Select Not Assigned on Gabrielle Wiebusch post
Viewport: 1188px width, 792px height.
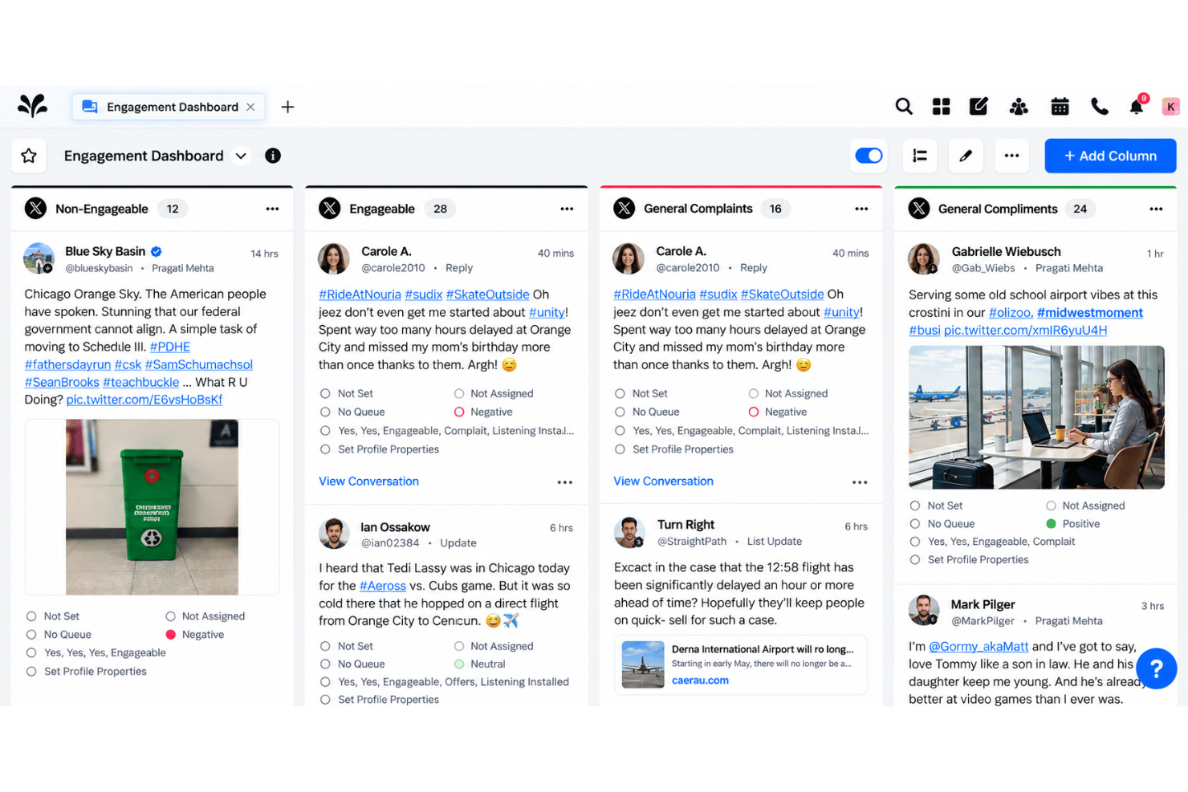click(x=1085, y=506)
